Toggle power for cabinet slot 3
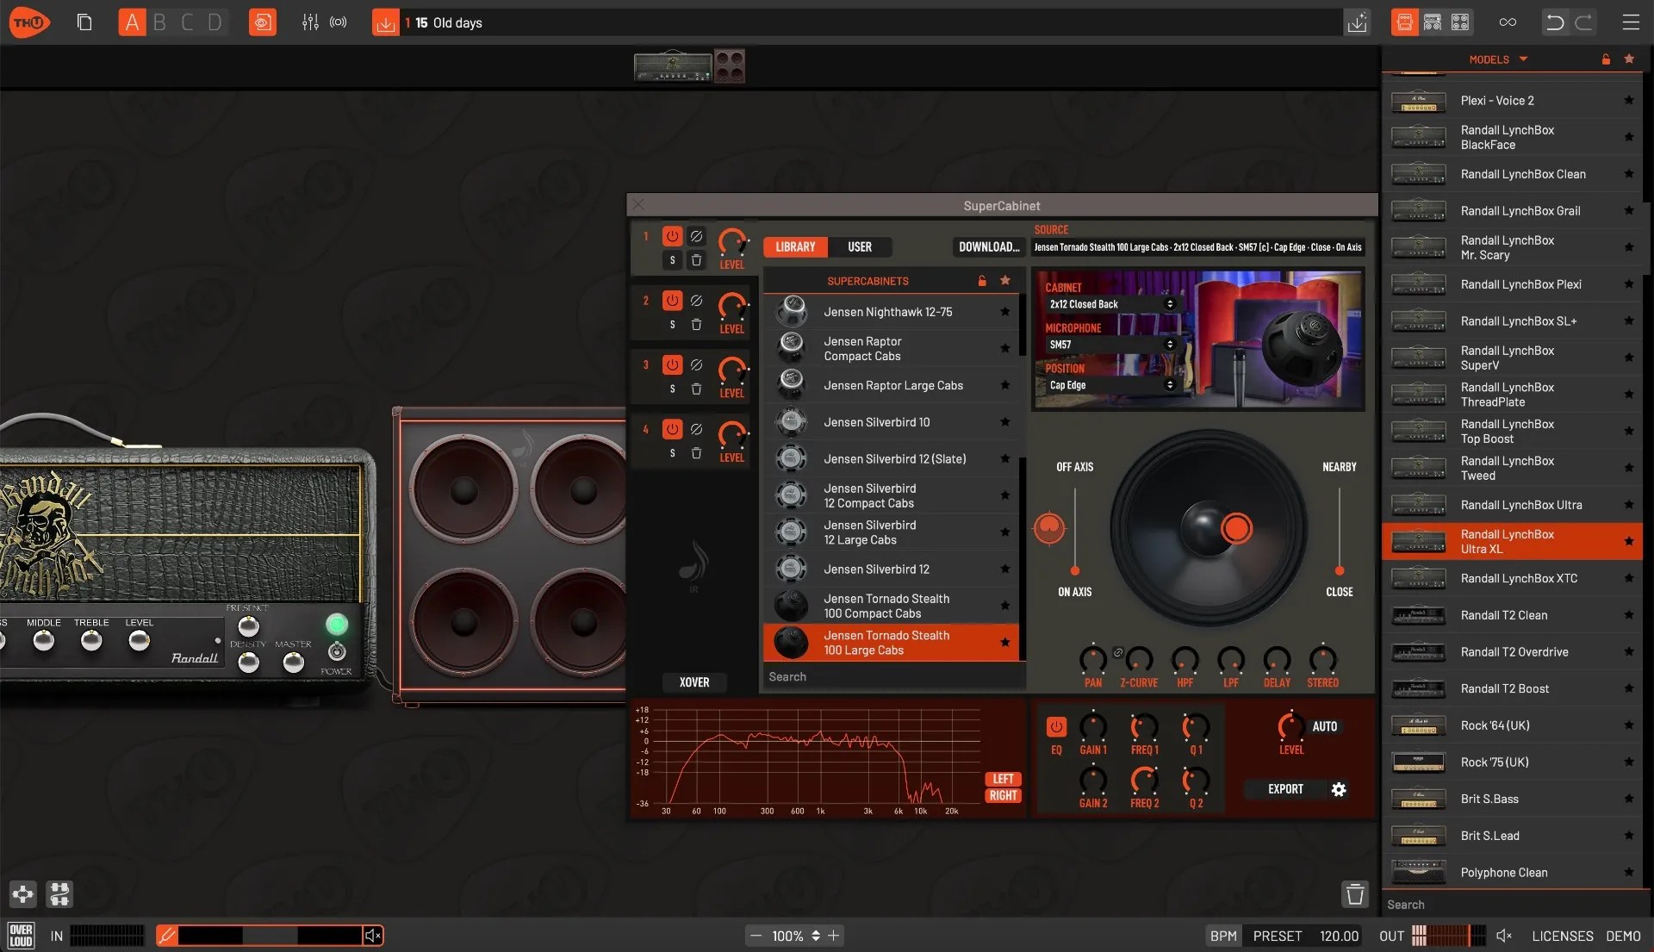This screenshot has width=1654, height=952. click(x=672, y=364)
